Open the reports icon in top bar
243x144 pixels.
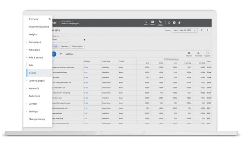(x=153, y=22)
